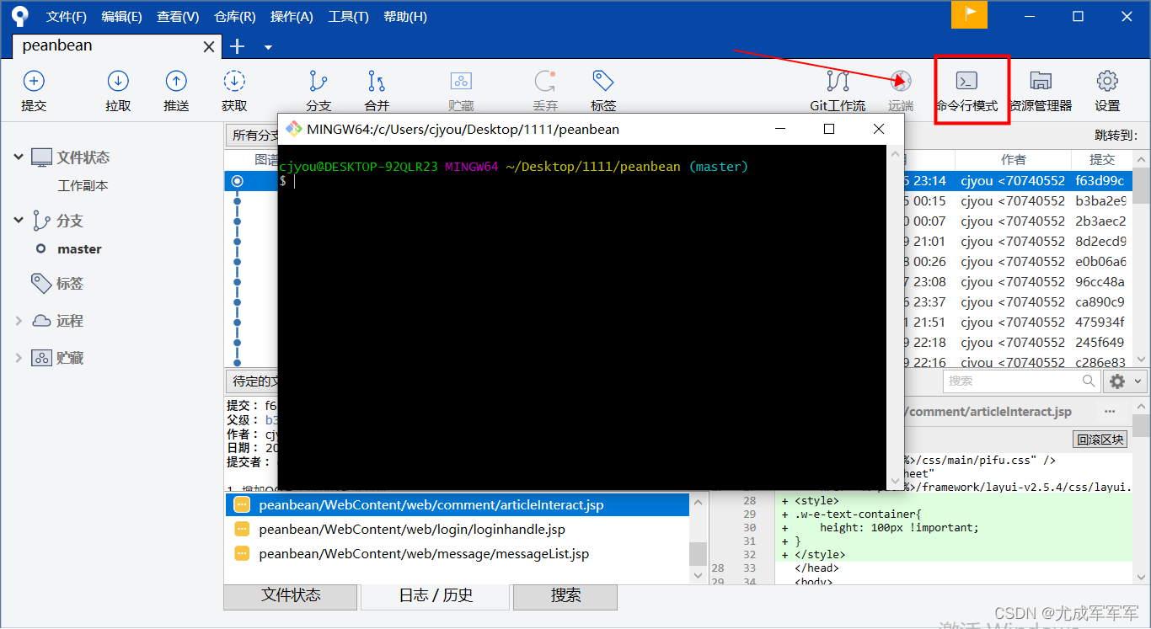Click the 回滚区块 button
This screenshot has width=1151, height=629.
(x=1100, y=440)
